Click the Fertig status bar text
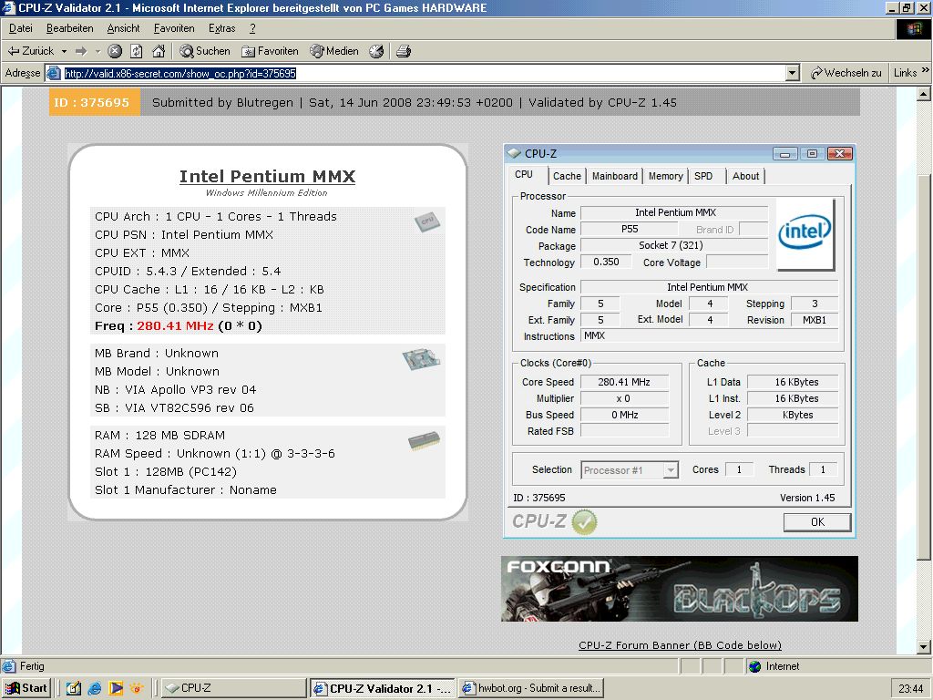Screen dimensions: 933x700 tap(32, 666)
